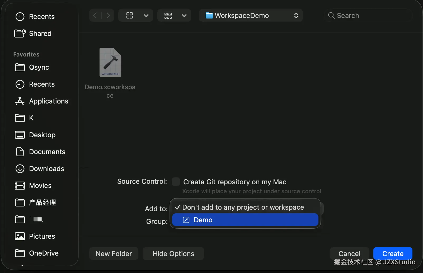This screenshot has width=423, height=273.
Task: Click the back navigation arrow
Action: coord(95,16)
